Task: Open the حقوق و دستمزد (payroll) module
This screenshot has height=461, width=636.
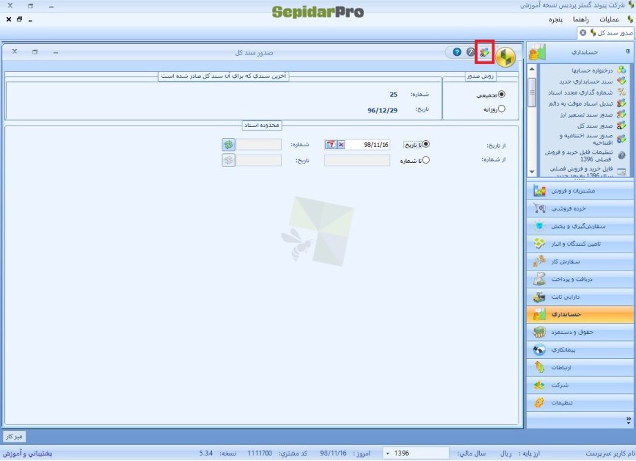Action: click(580, 332)
